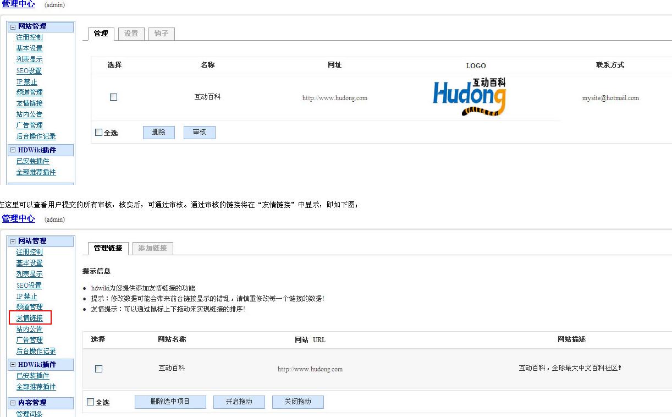Screen dimensions: 672x417
Task: Click the 网站描述 column header
Action: point(571,339)
